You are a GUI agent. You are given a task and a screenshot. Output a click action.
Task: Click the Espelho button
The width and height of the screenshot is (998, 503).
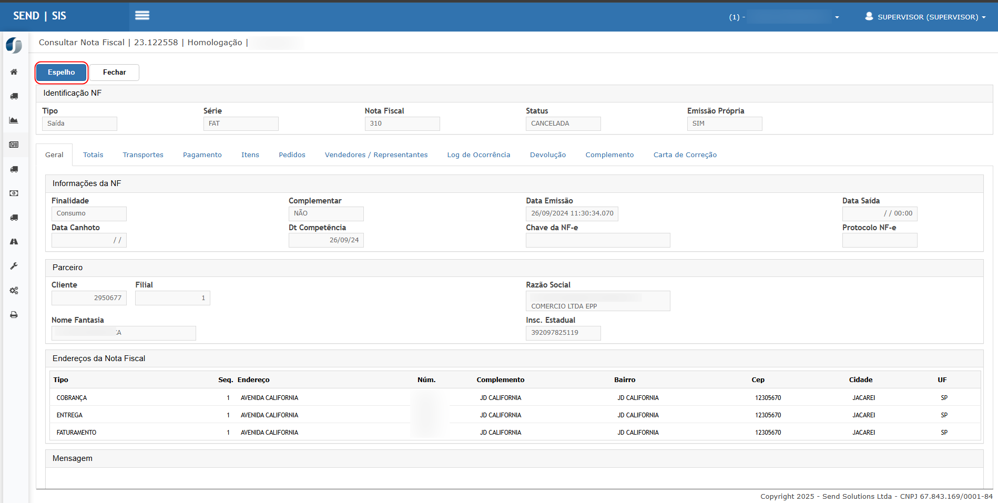pyautogui.click(x=62, y=73)
